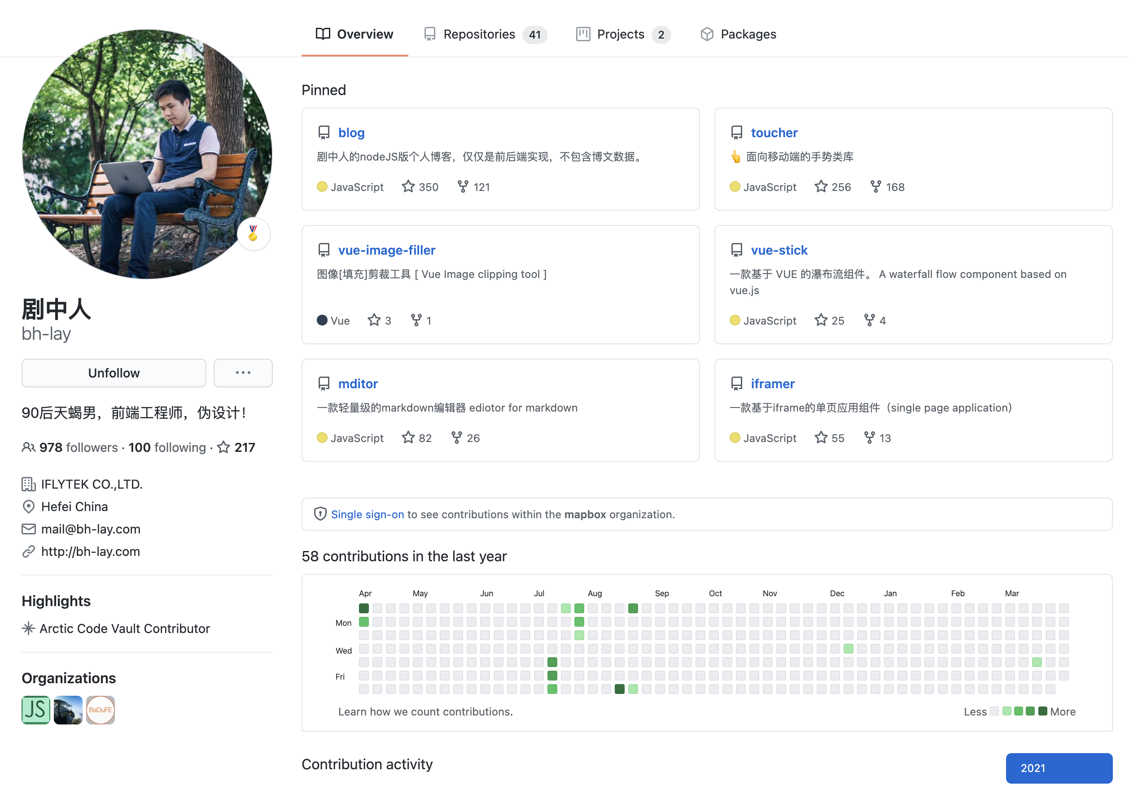Image resolution: width=1129 pixels, height=789 pixels.
Task: Click the toucher forks count 168
Action: click(x=887, y=186)
